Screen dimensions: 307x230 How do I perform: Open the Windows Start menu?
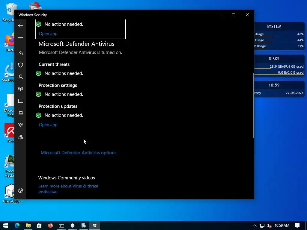[5, 226]
